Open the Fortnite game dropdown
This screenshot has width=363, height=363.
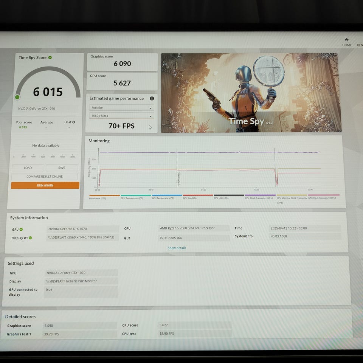tap(121, 108)
